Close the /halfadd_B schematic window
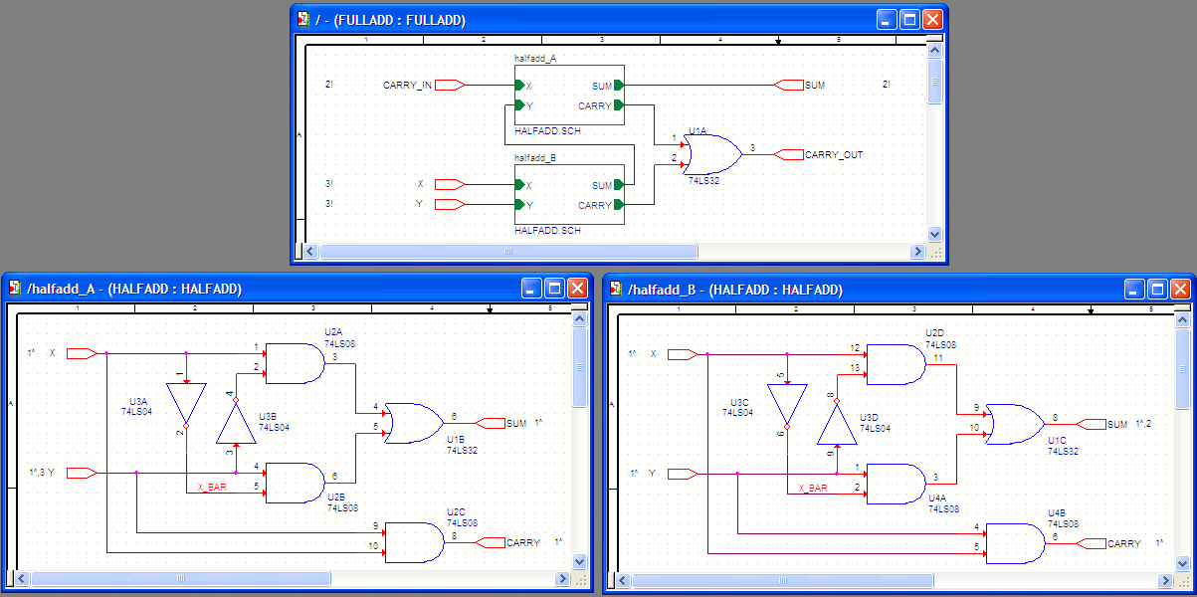1197x597 pixels. [x=1180, y=289]
